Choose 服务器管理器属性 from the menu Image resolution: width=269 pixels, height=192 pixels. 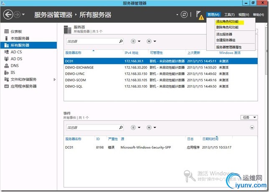coord(228,47)
